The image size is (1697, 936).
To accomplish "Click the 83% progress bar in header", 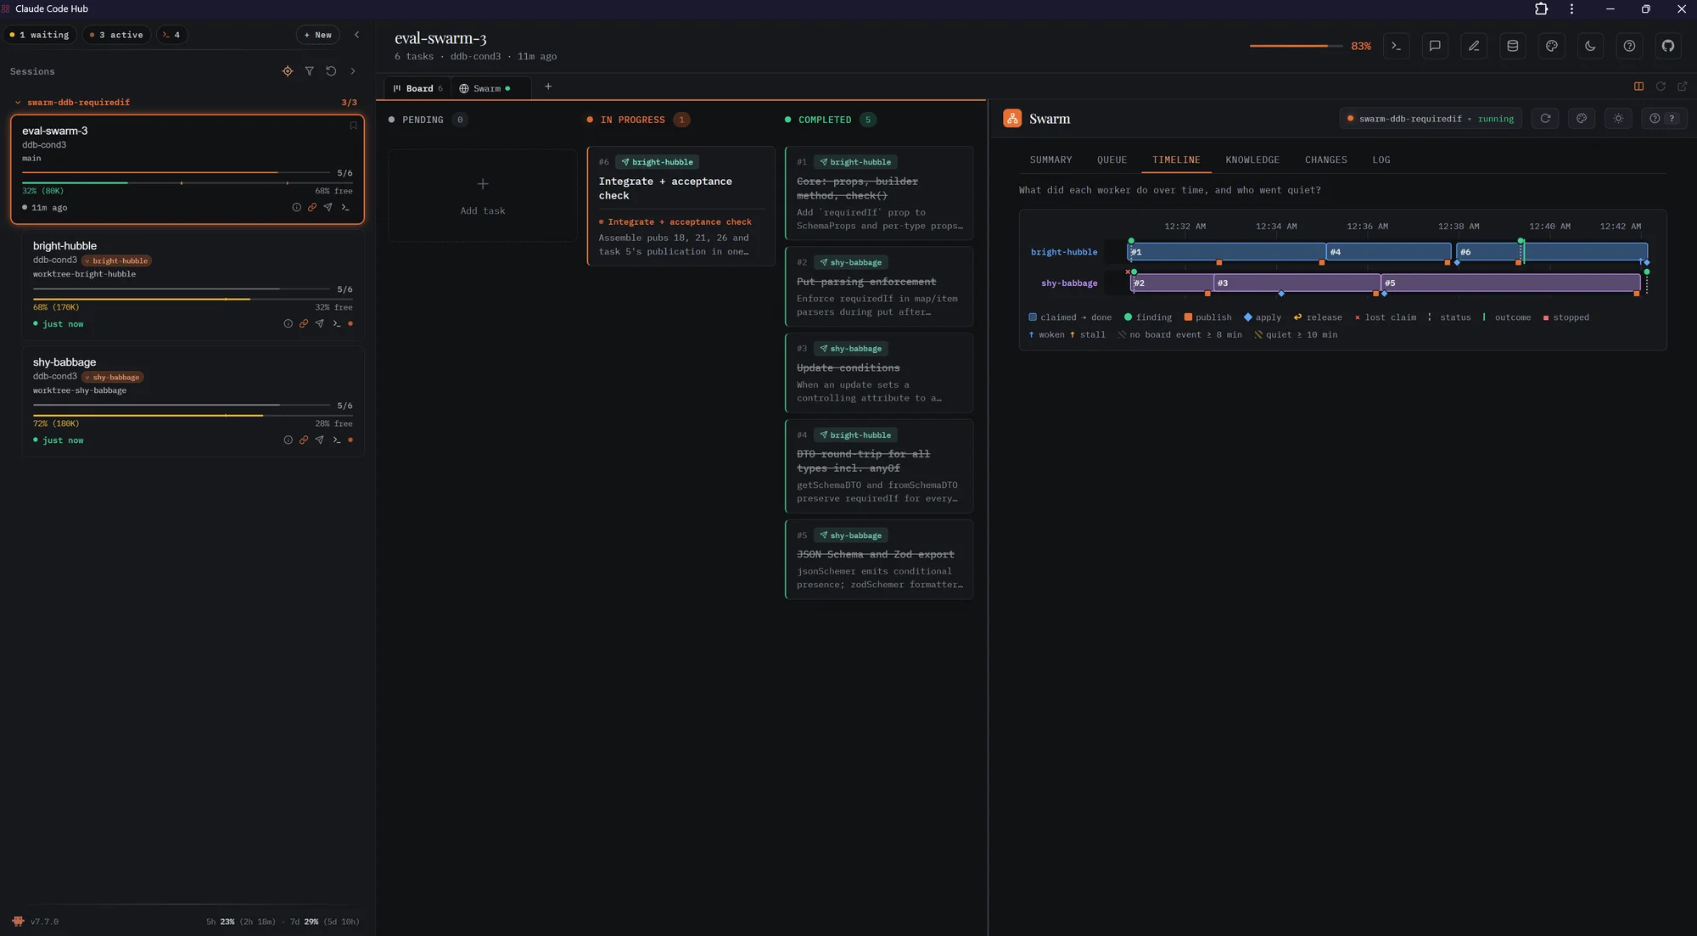I will [1296, 46].
